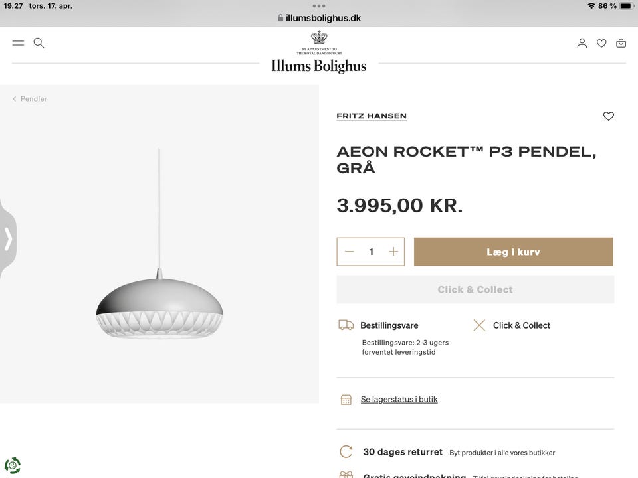Increase quantity with plus button
This screenshot has width=638, height=478.
(x=393, y=252)
